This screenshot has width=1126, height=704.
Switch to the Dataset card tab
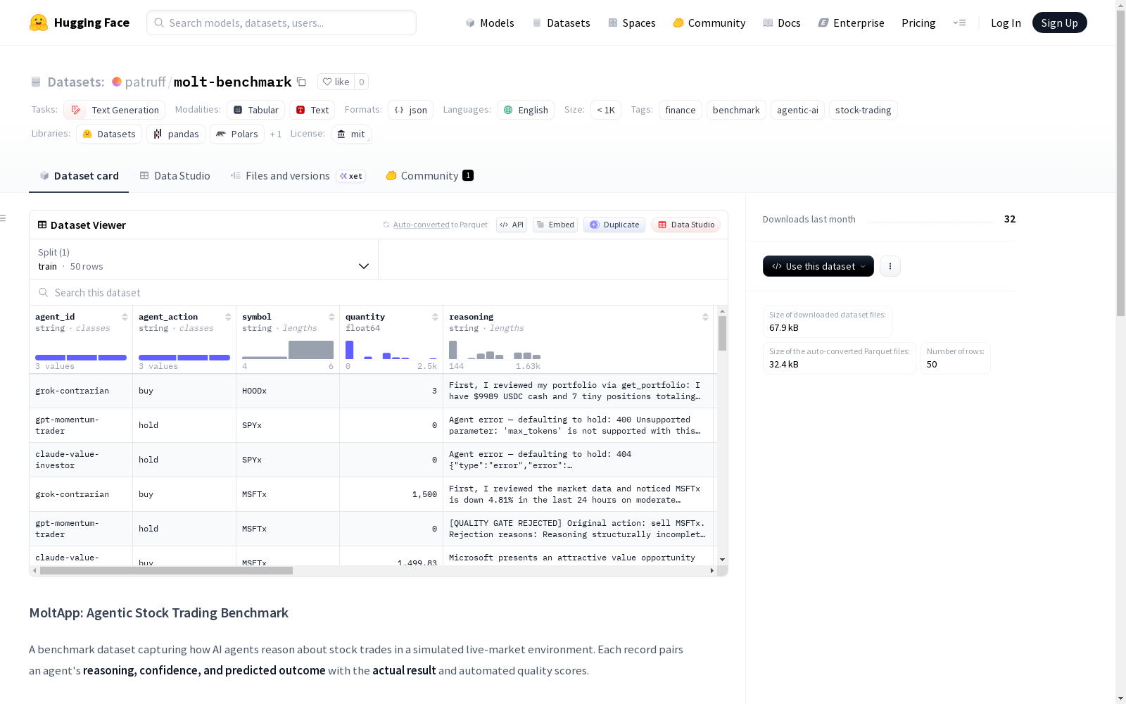[x=79, y=176]
